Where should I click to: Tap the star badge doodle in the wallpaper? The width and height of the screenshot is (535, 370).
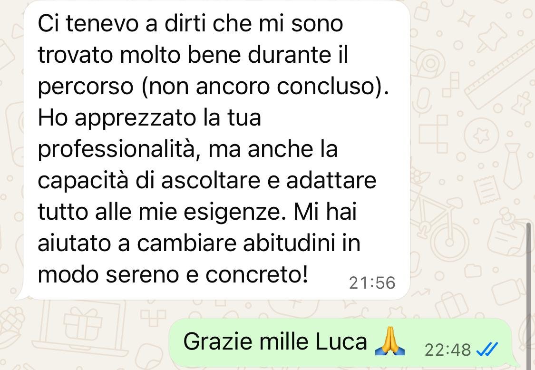point(481,135)
